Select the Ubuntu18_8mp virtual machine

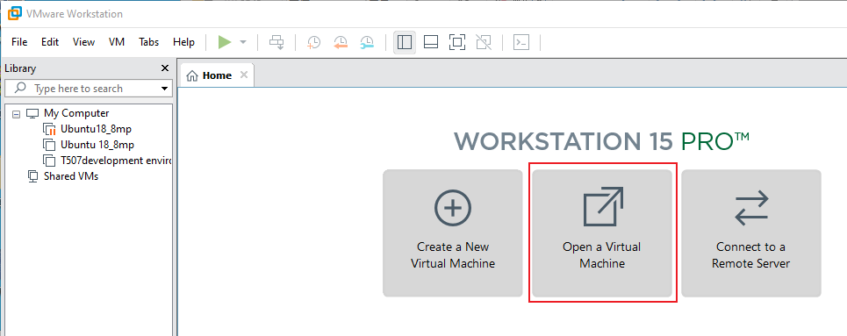click(96, 129)
